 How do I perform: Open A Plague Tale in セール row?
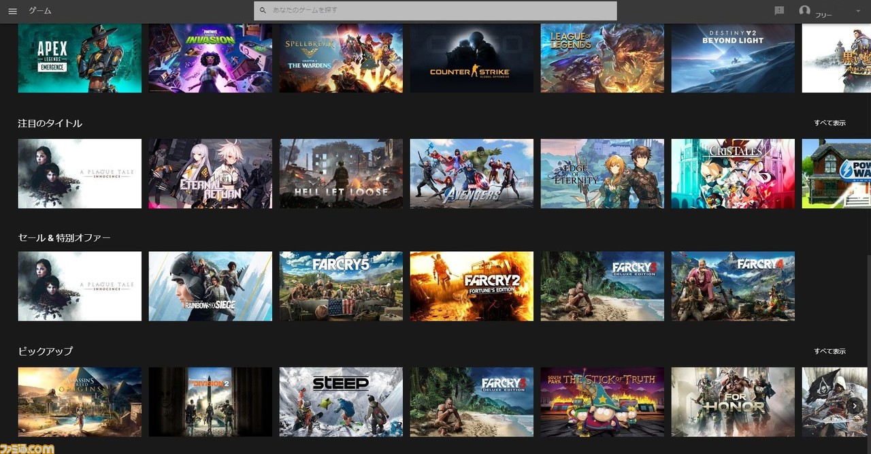coord(80,287)
